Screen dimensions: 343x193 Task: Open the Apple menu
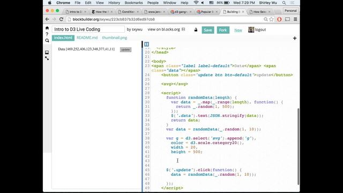click(x=50, y=3)
